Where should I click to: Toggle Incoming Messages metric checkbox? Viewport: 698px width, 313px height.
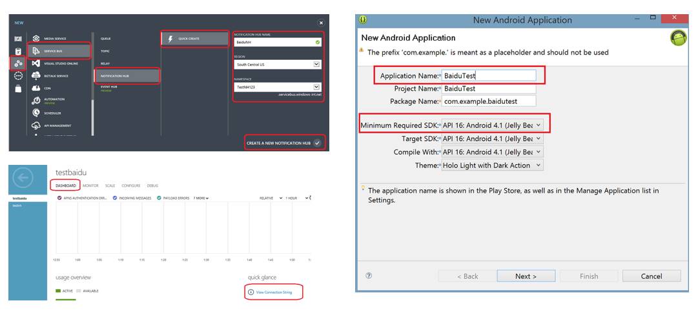coord(115,198)
